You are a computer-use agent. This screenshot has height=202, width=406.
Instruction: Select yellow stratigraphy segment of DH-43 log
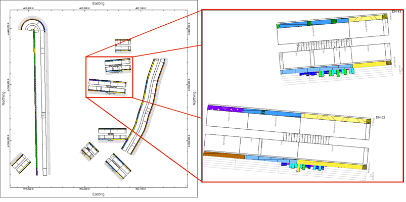click(369, 65)
